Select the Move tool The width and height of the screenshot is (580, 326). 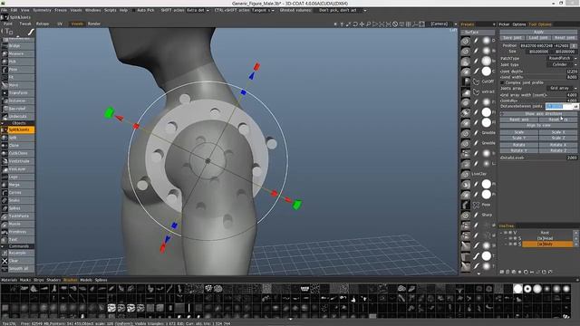(x=18, y=85)
